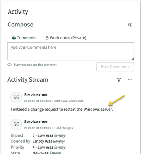
Task: Click the Impact field name
Action: tap(17, 135)
